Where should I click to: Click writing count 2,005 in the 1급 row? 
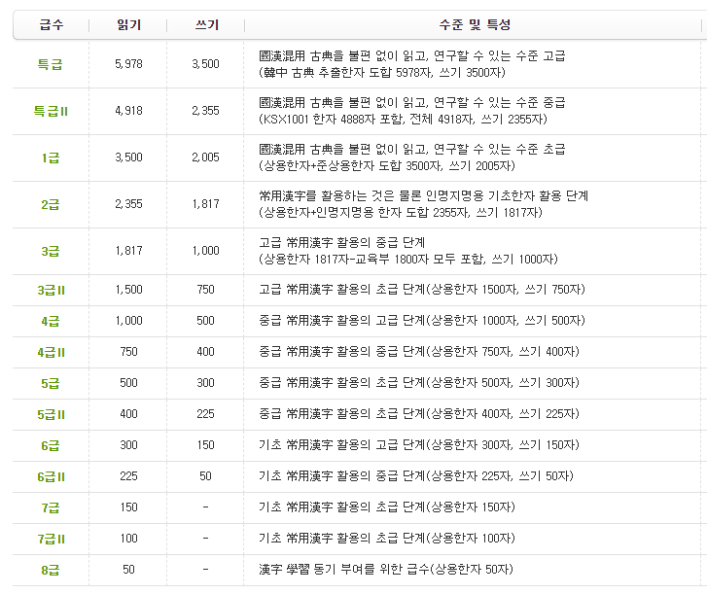point(205,157)
